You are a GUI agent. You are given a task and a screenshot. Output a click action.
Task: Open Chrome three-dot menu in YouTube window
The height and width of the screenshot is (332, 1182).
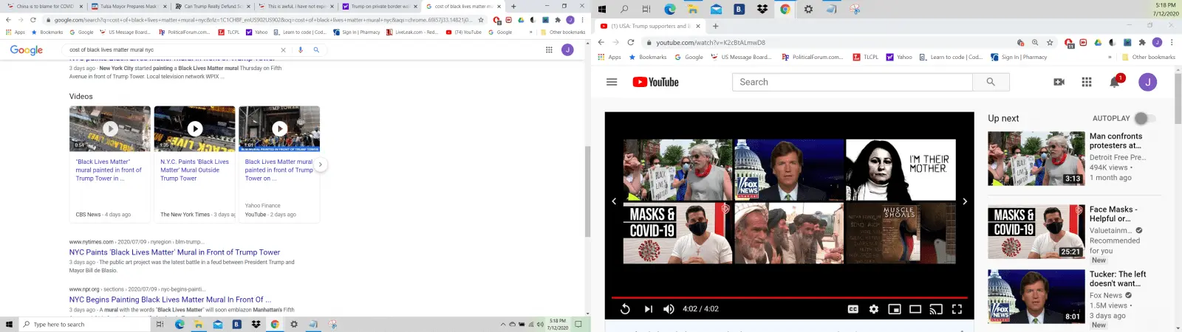click(1172, 43)
